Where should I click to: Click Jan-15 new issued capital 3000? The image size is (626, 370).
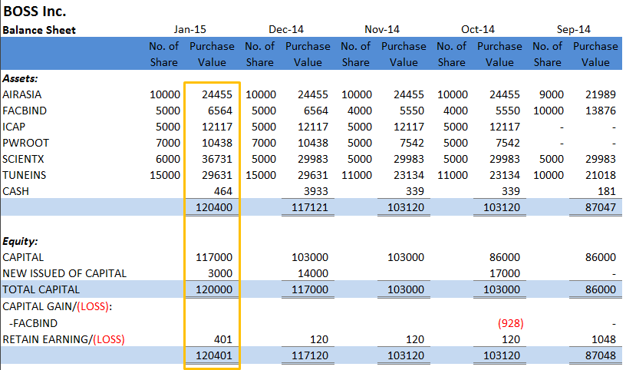point(220,273)
